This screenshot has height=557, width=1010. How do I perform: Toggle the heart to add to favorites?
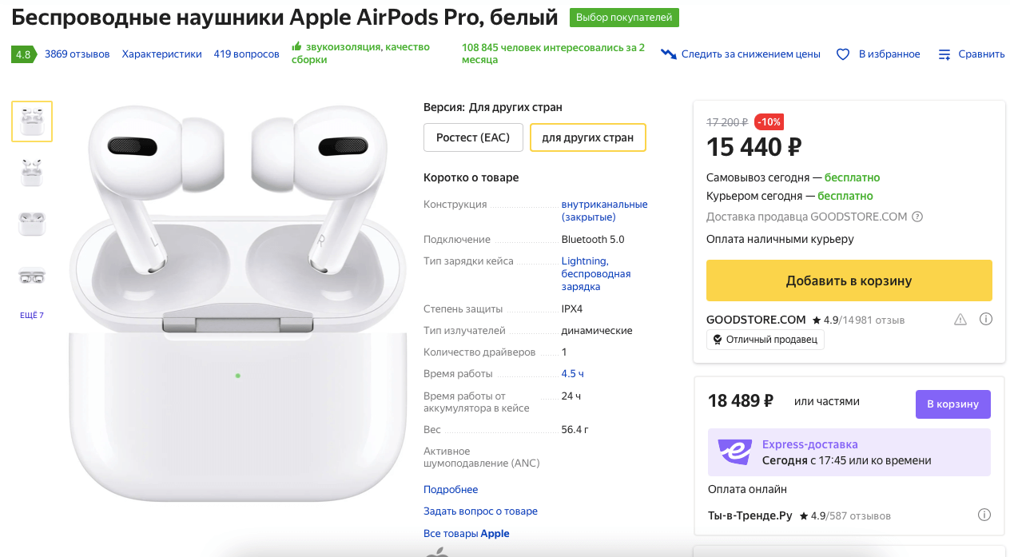pyautogui.click(x=842, y=54)
